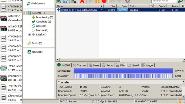185x104 pixels.
Task: Switch to the Pieces tab
Action: click(108, 65)
